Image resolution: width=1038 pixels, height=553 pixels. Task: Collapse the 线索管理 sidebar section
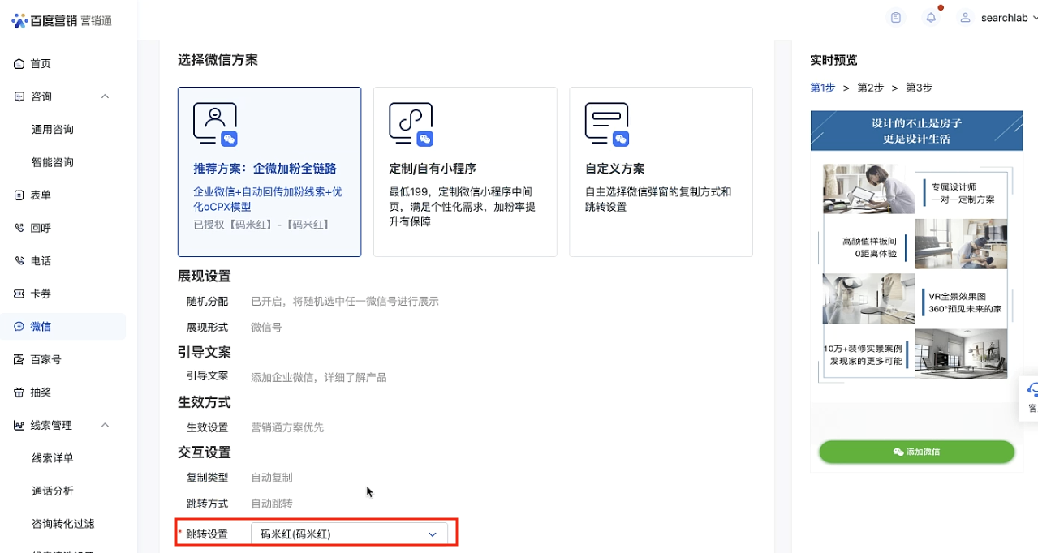coord(105,425)
